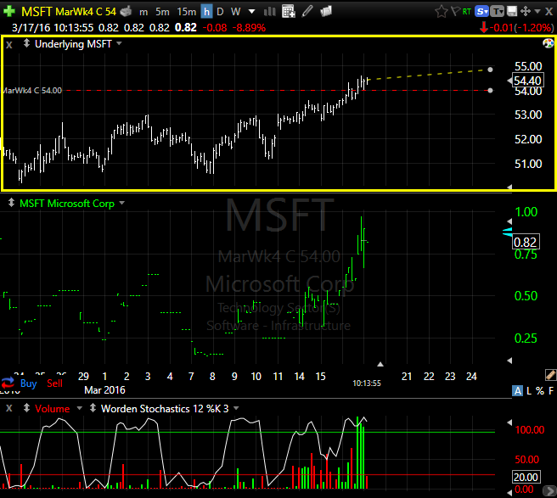Screen dimensions: 557x498
Task: Switch to the Weekly 'W' timeframe
Action: pos(235,12)
